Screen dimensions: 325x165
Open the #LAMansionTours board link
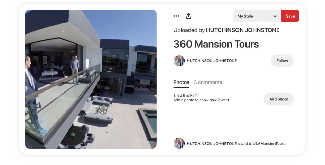[x=269, y=144]
